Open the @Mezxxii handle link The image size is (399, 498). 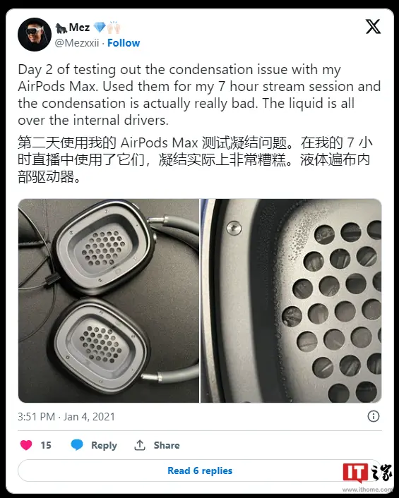point(77,43)
